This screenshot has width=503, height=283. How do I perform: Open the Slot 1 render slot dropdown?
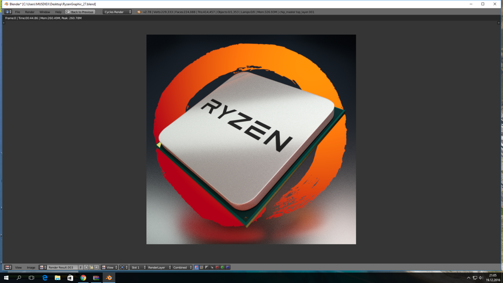click(138, 267)
